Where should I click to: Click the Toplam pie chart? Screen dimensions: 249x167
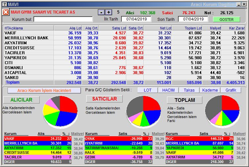[222, 111]
